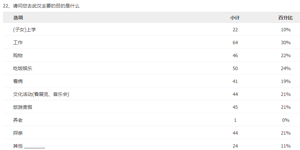The image size is (300, 150).
Task: Click the blank field after 其他
Action: point(35,146)
